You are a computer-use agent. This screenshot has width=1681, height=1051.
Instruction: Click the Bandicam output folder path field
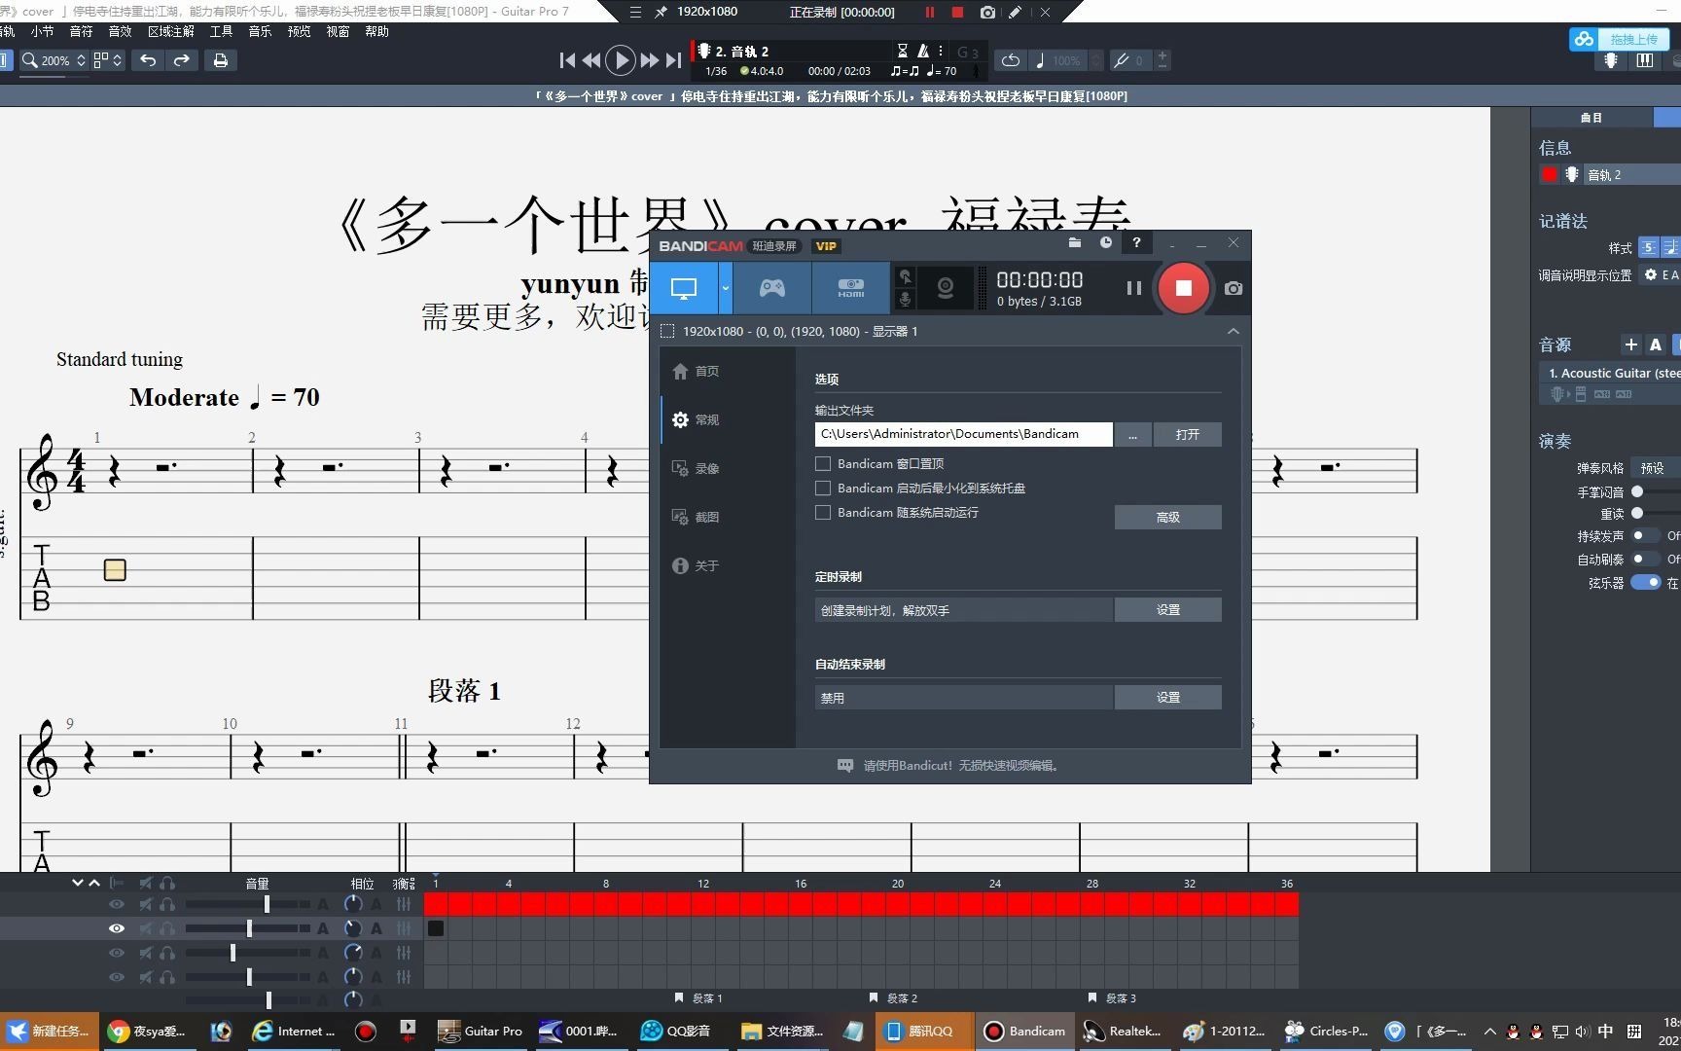[963, 434]
